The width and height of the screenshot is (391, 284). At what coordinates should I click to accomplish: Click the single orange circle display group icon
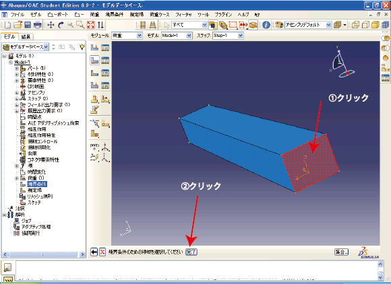pyautogui.click(x=386, y=58)
